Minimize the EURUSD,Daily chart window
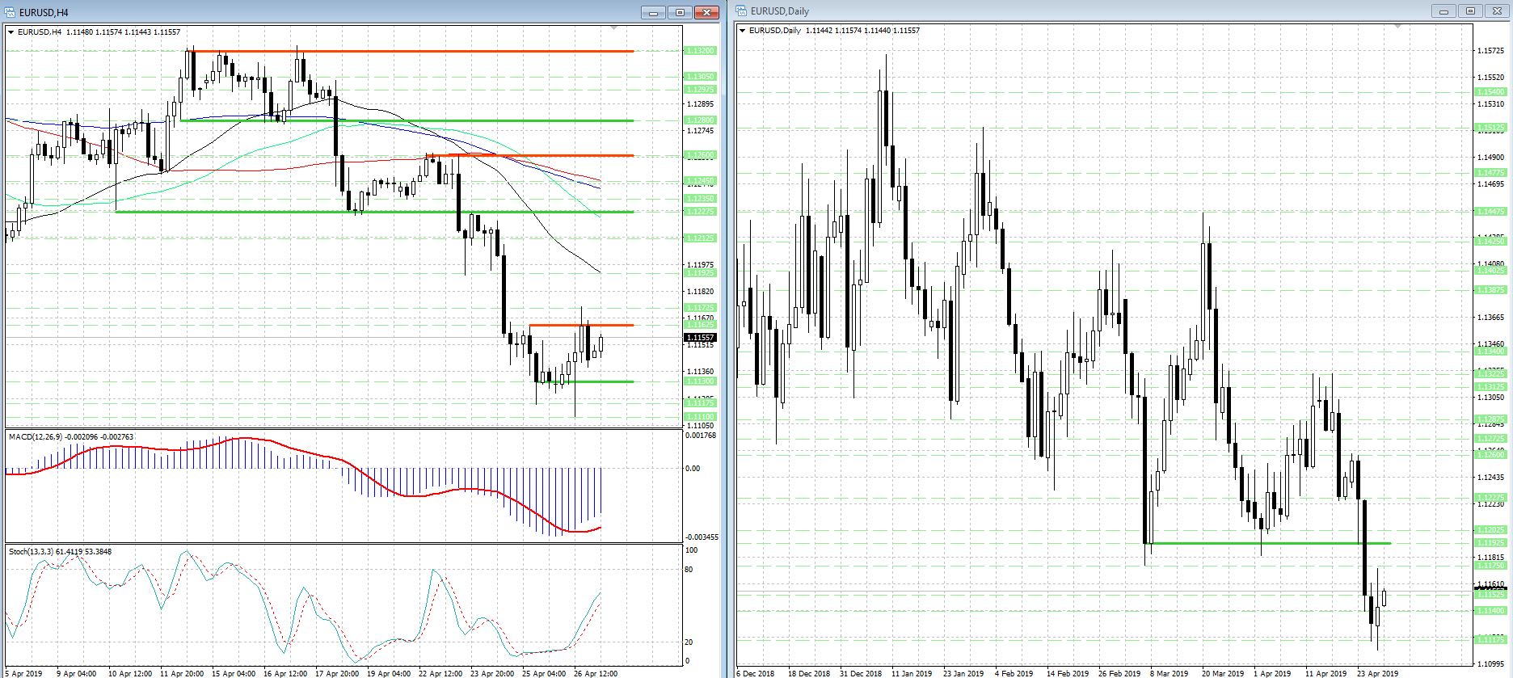Viewport: 1513px width, 678px height. [x=1443, y=11]
